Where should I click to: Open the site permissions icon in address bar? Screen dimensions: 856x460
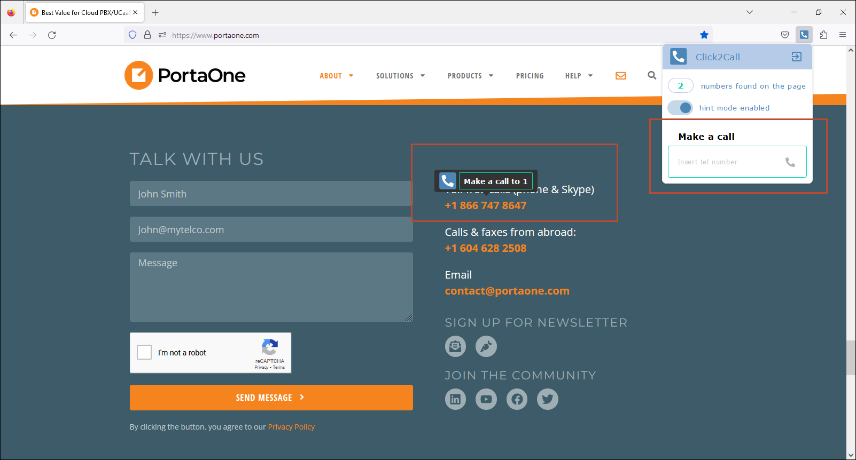(162, 35)
